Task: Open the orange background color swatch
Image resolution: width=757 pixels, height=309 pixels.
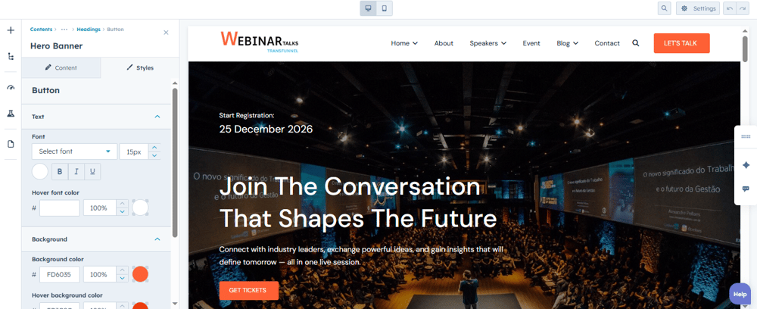Action: click(140, 274)
